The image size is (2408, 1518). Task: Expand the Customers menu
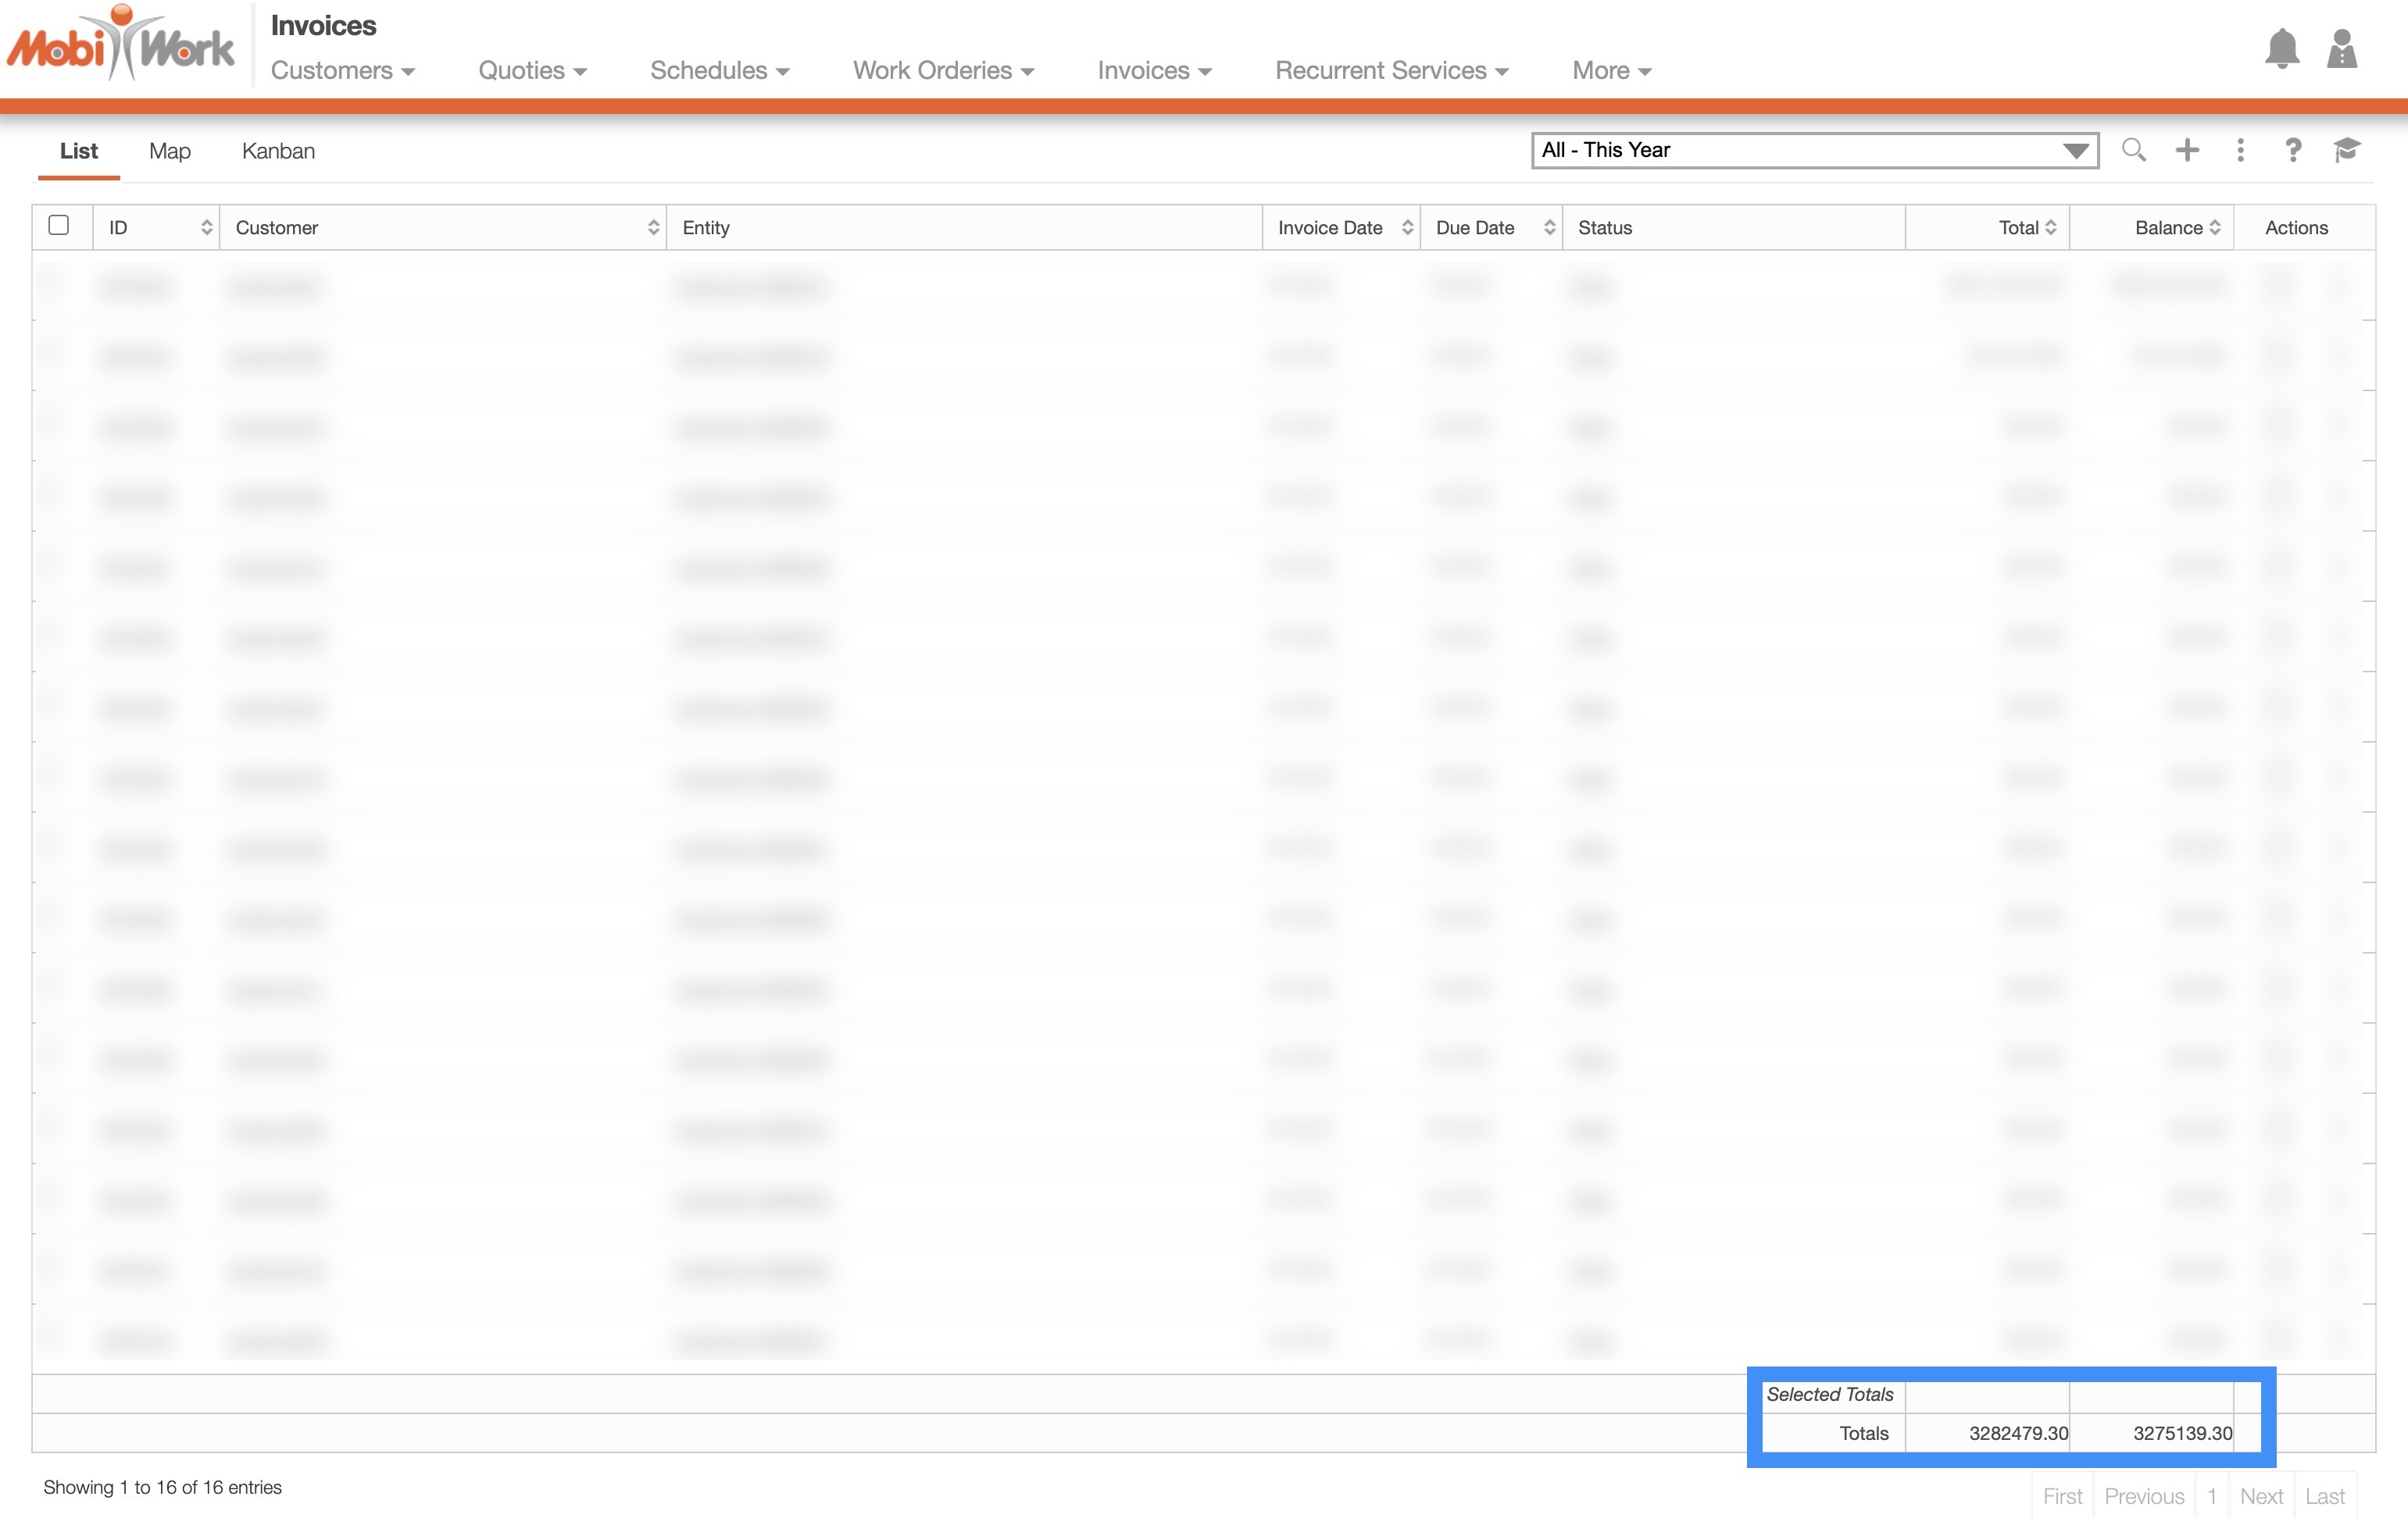tap(342, 71)
